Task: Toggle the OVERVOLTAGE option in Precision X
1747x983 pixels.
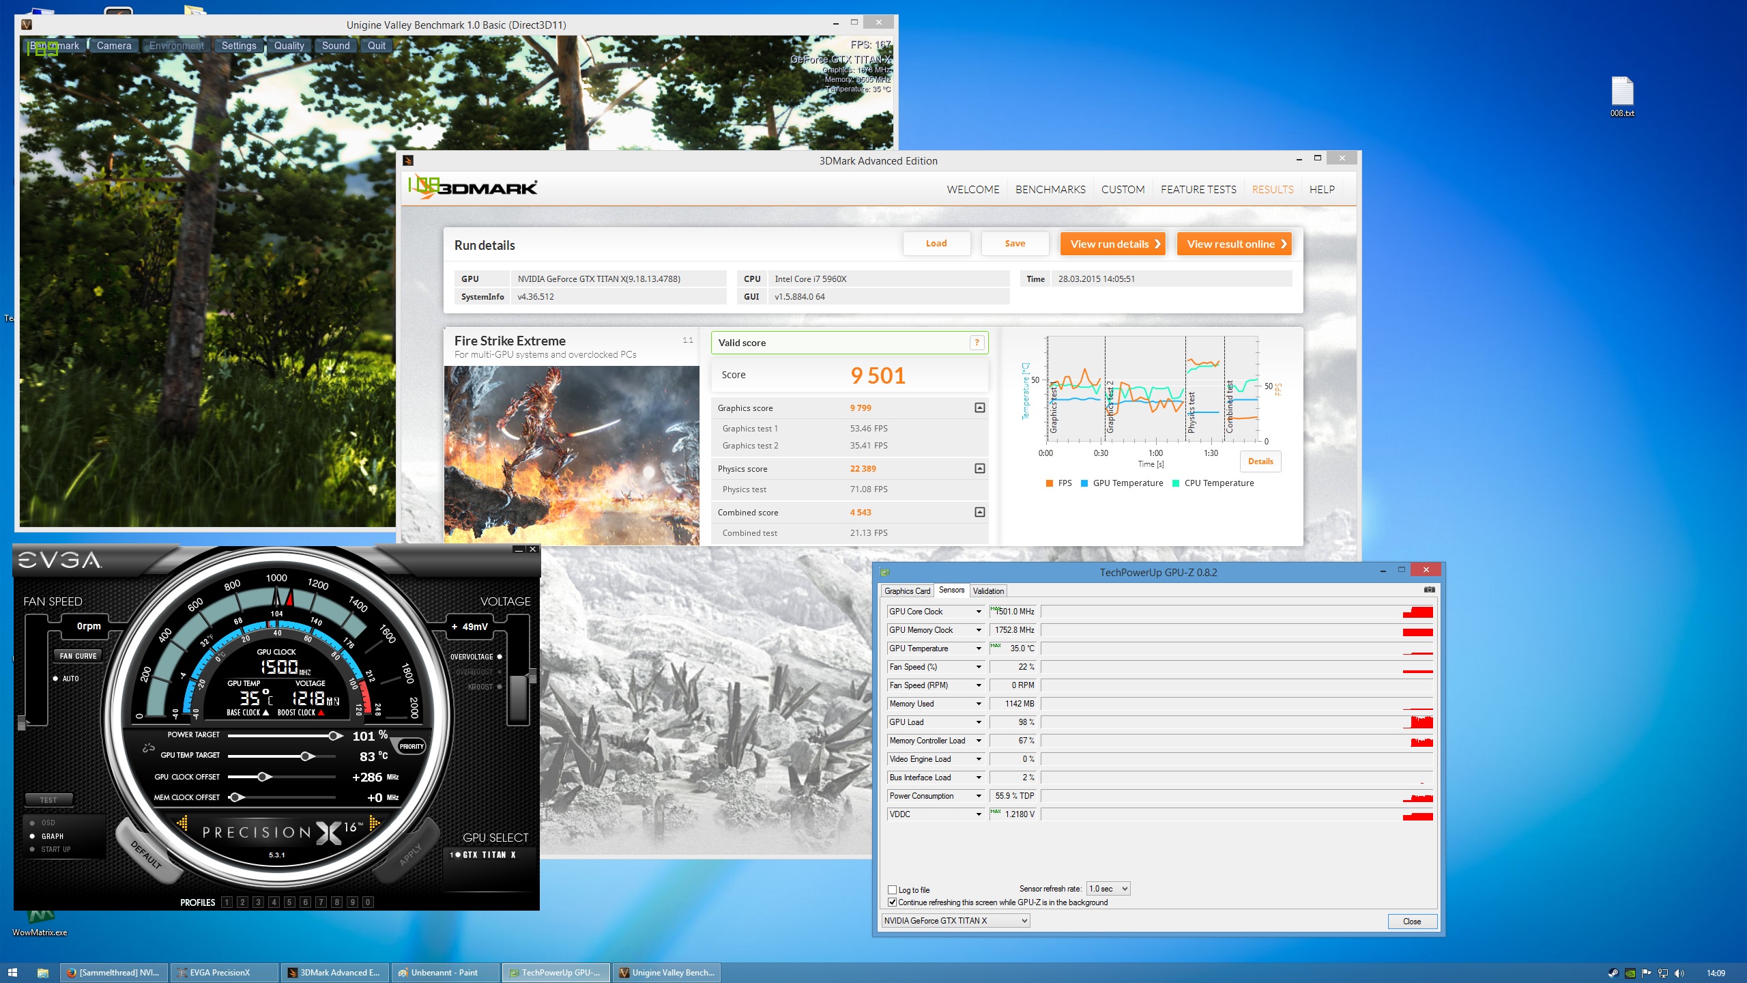Action: click(x=500, y=657)
